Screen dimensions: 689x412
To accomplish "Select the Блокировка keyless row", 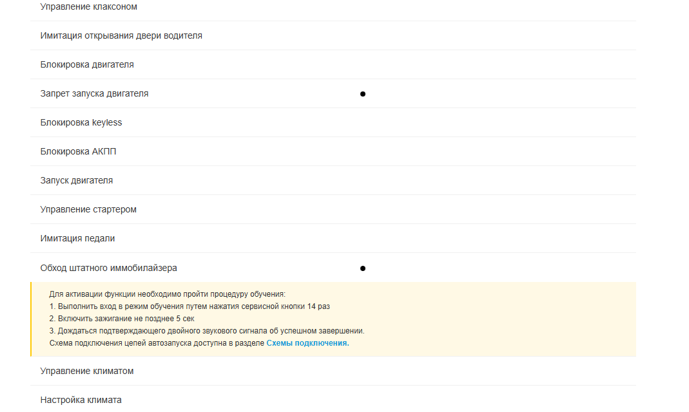I will click(81, 123).
